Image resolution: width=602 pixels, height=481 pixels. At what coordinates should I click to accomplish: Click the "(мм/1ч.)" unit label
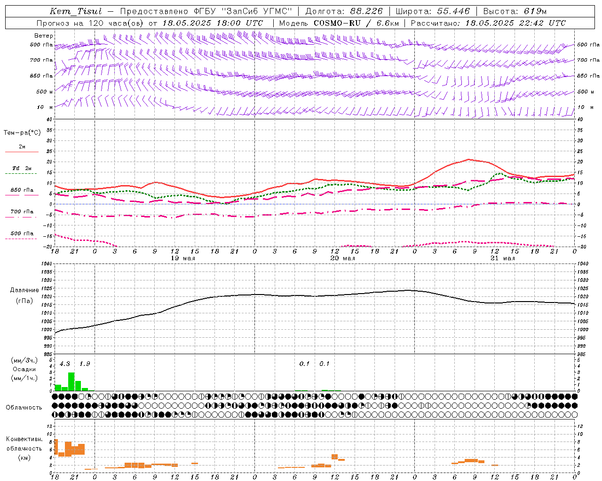tap(24, 378)
